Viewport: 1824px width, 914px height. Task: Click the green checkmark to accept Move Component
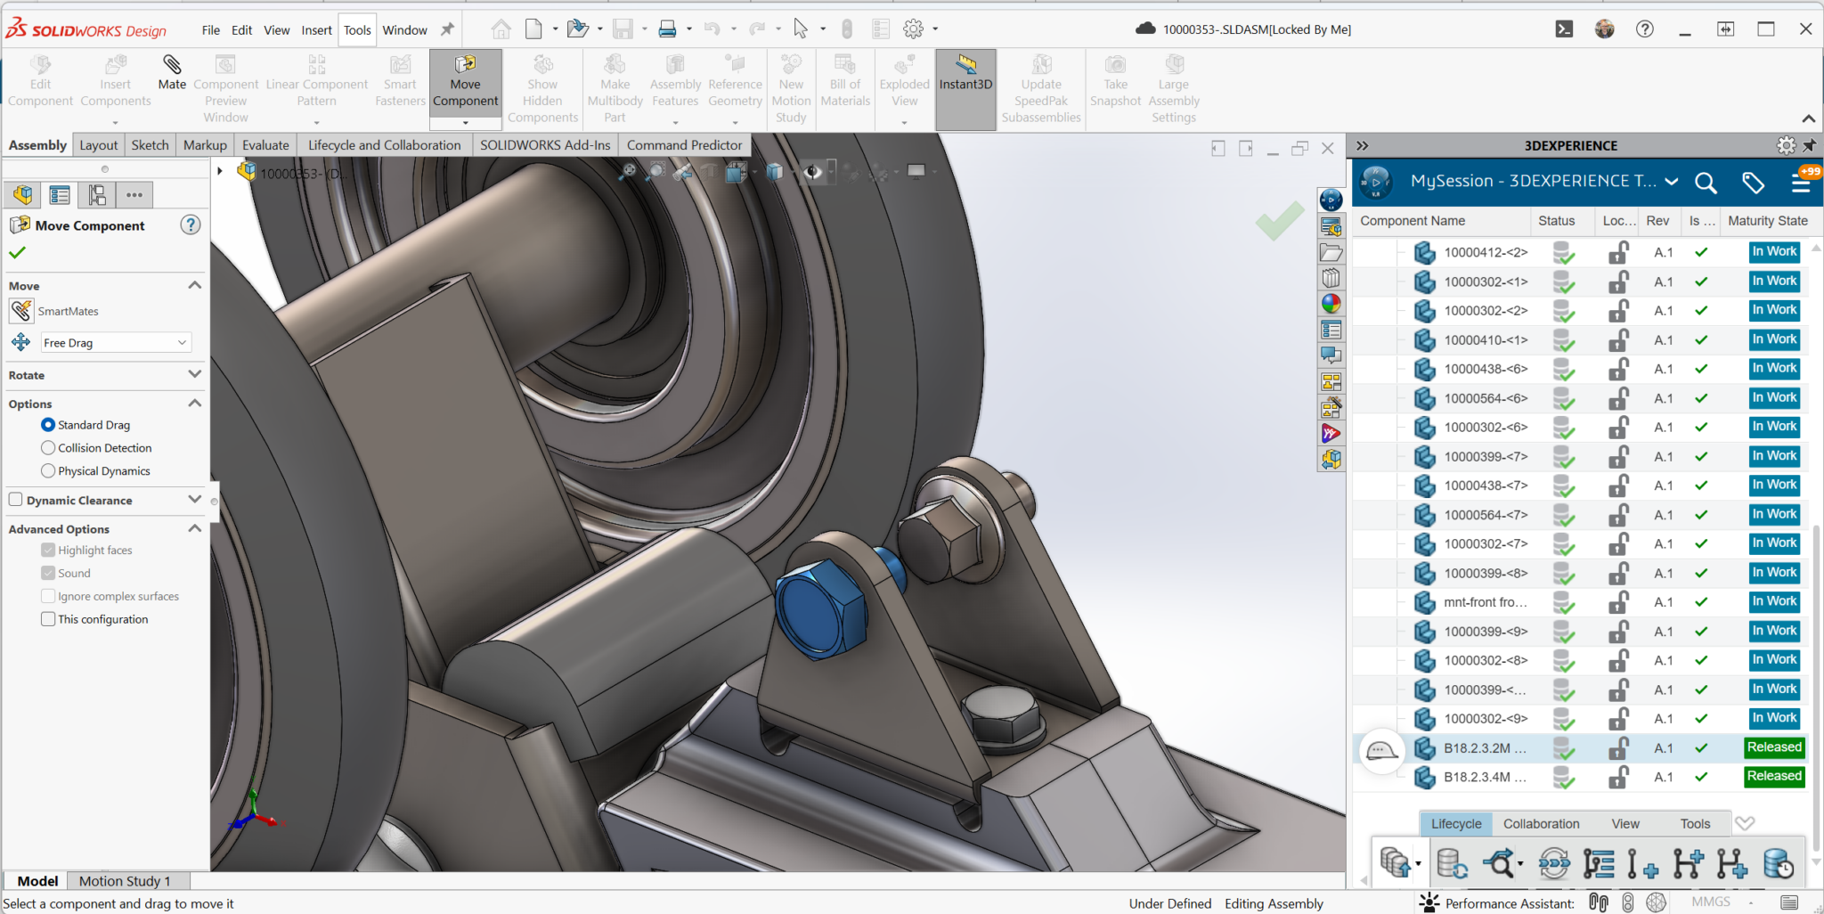tap(17, 252)
